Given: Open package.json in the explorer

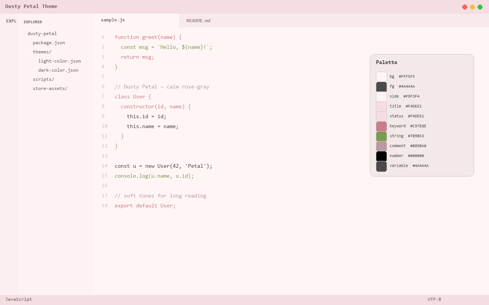Looking at the screenshot, I should tap(49, 43).
